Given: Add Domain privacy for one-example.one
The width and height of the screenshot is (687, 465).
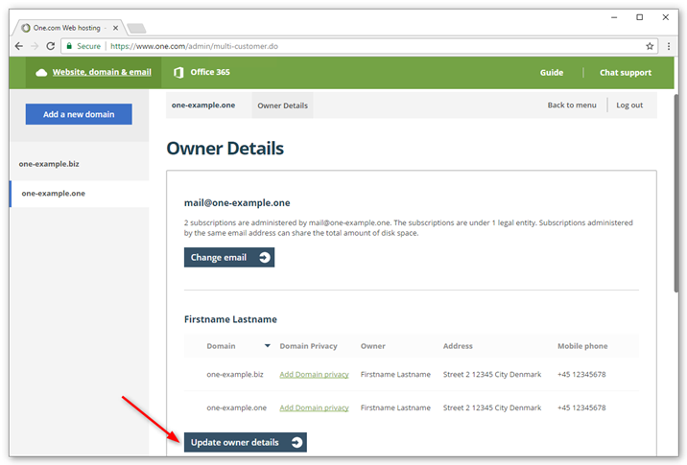Looking at the screenshot, I should click(314, 407).
